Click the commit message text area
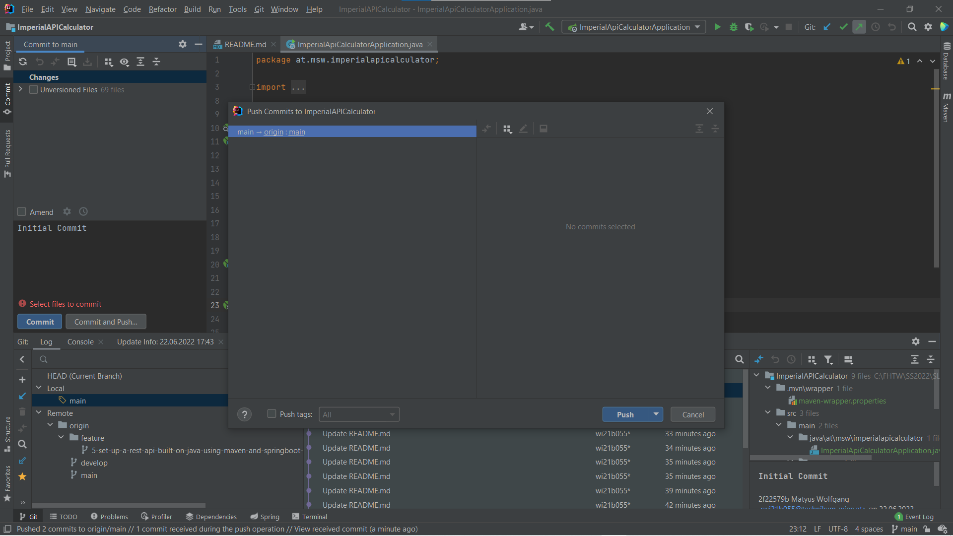The width and height of the screenshot is (953, 536). tap(110, 258)
